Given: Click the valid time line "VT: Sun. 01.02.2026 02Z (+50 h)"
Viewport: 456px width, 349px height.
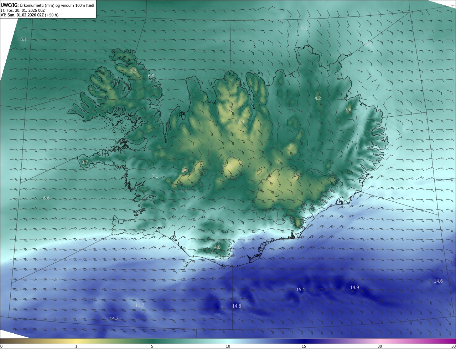Looking at the screenshot, I should (30, 15).
